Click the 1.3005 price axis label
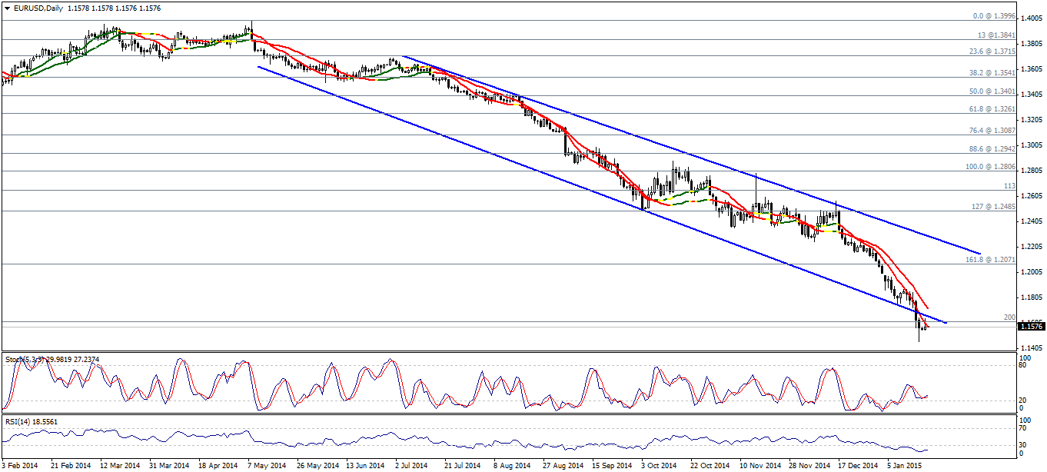Screen dimensions: 1047x472 pos(1031,145)
